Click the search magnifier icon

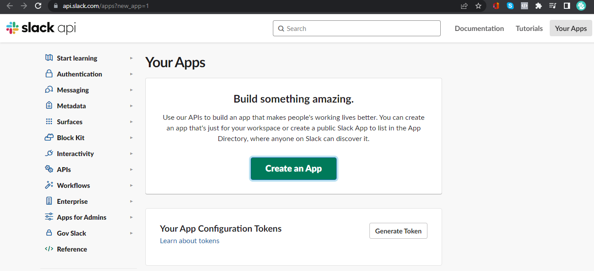[281, 29]
